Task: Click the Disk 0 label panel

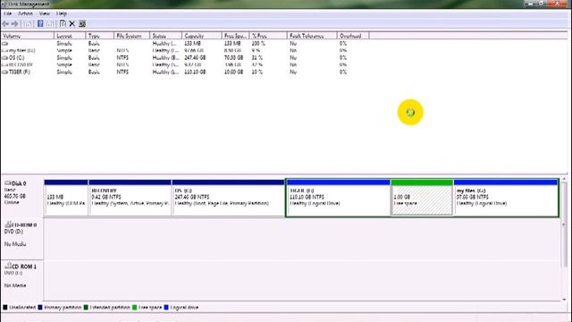Action: (21, 198)
